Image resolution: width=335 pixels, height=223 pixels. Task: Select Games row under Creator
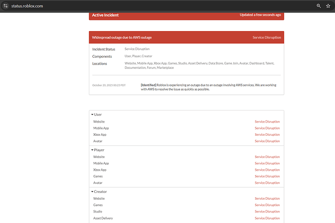pos(186,205)
